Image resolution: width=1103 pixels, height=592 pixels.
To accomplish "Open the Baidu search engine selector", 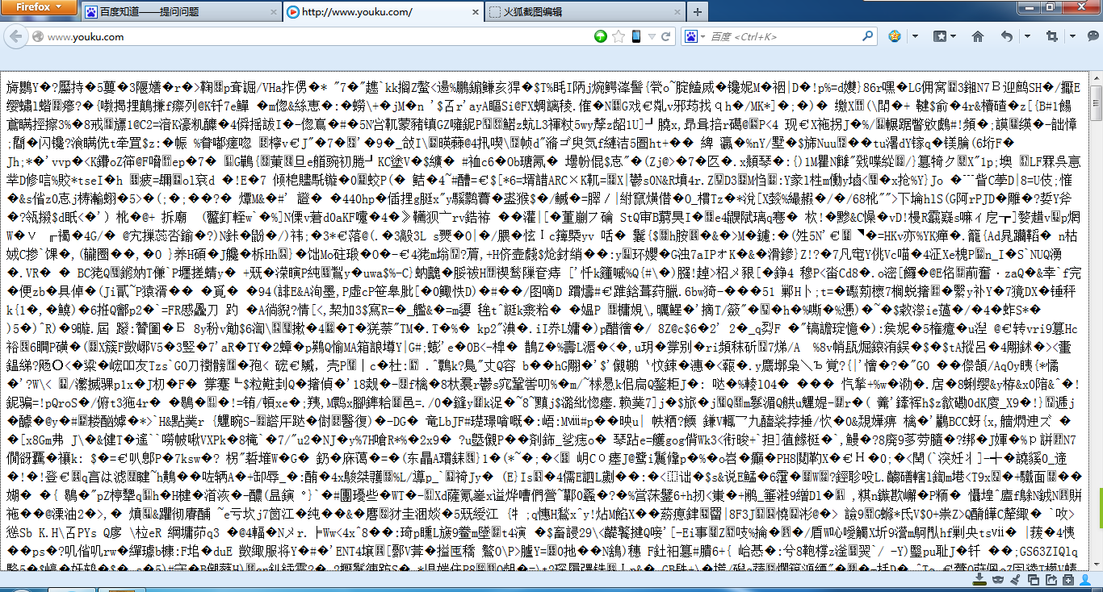I will coord(694,36).
